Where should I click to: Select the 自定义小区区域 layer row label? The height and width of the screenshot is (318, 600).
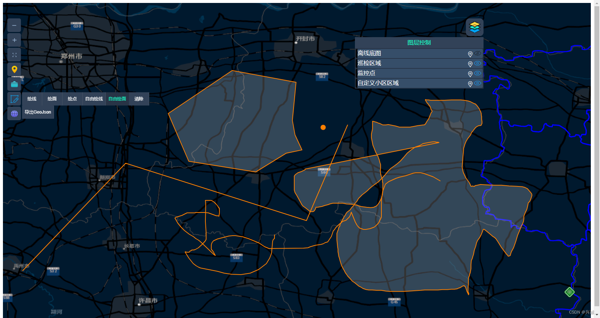pos(378,83)
